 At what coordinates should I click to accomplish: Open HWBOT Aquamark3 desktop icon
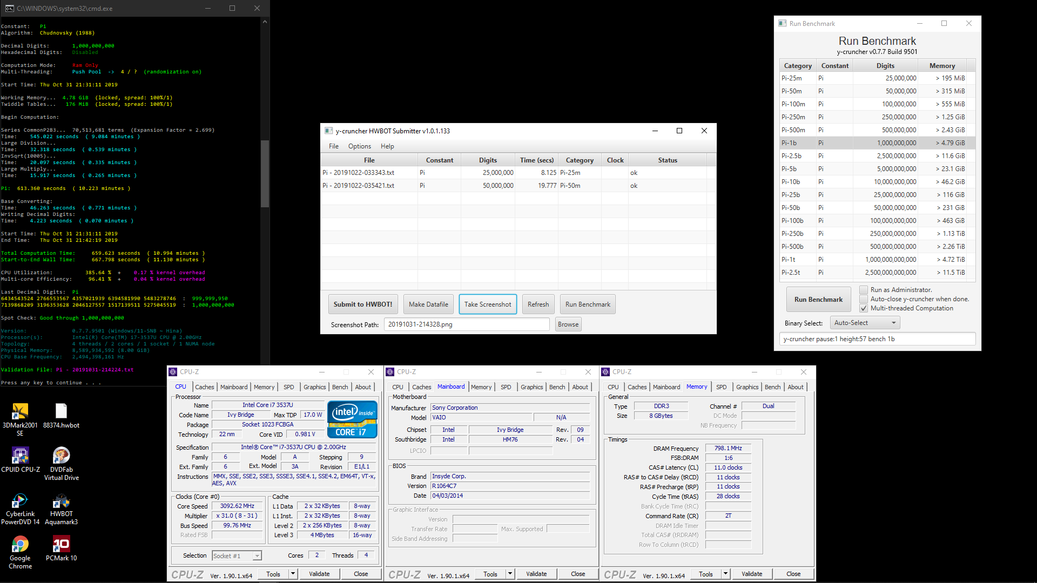click(61, 508)
